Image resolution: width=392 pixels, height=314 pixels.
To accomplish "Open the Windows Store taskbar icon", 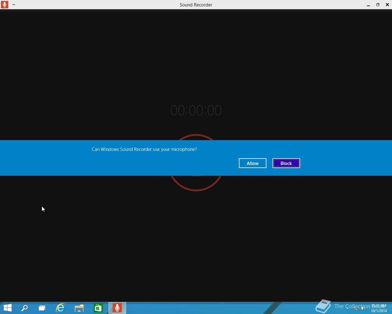I will pyautogui.click(x=98, y=308).
